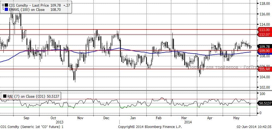Image resolution: width=272 pixels, height=129 pixels.
Task: Click the 118.00 price axis label
Action: [x=264, y=3]
